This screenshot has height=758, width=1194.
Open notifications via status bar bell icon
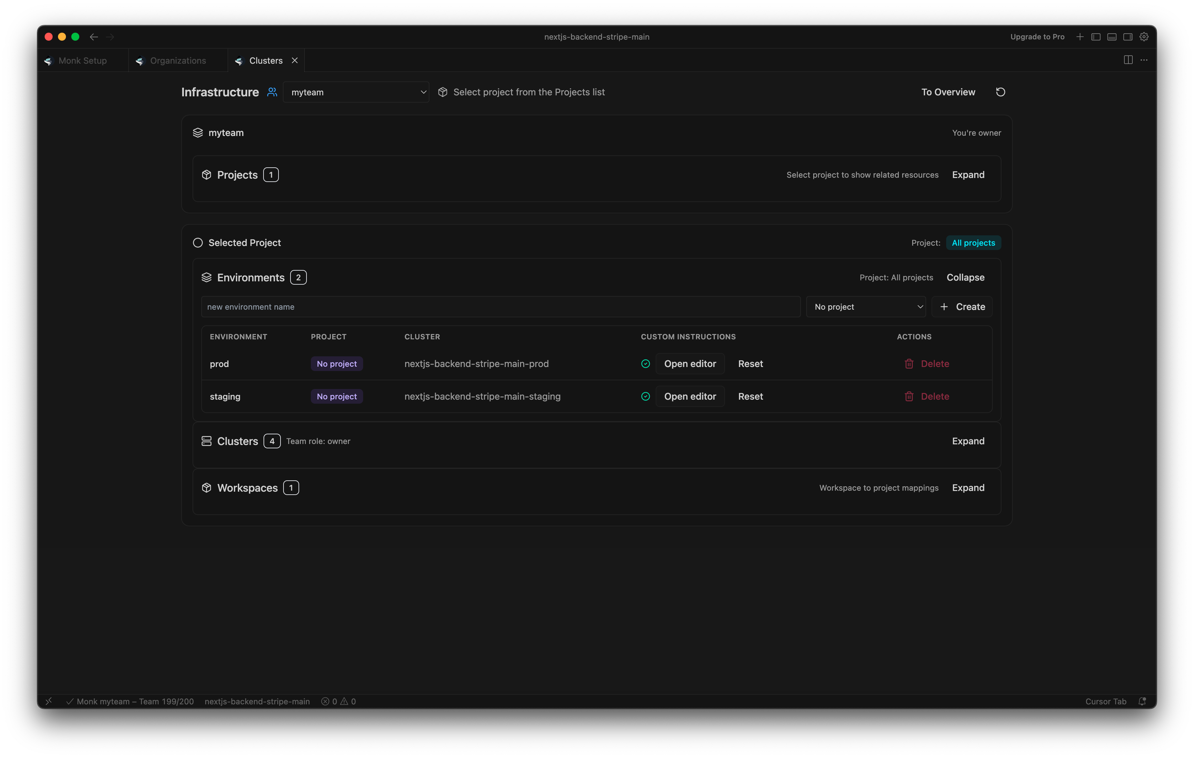[x=1142, y=701]
